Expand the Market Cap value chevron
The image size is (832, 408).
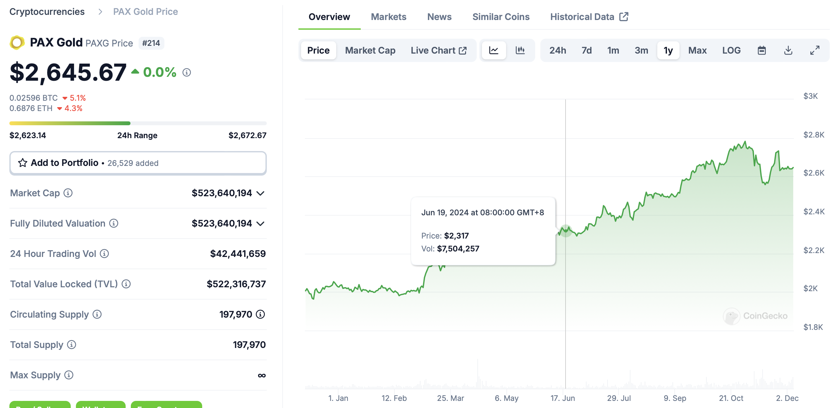pyautogui.click(x=260, y=193)
